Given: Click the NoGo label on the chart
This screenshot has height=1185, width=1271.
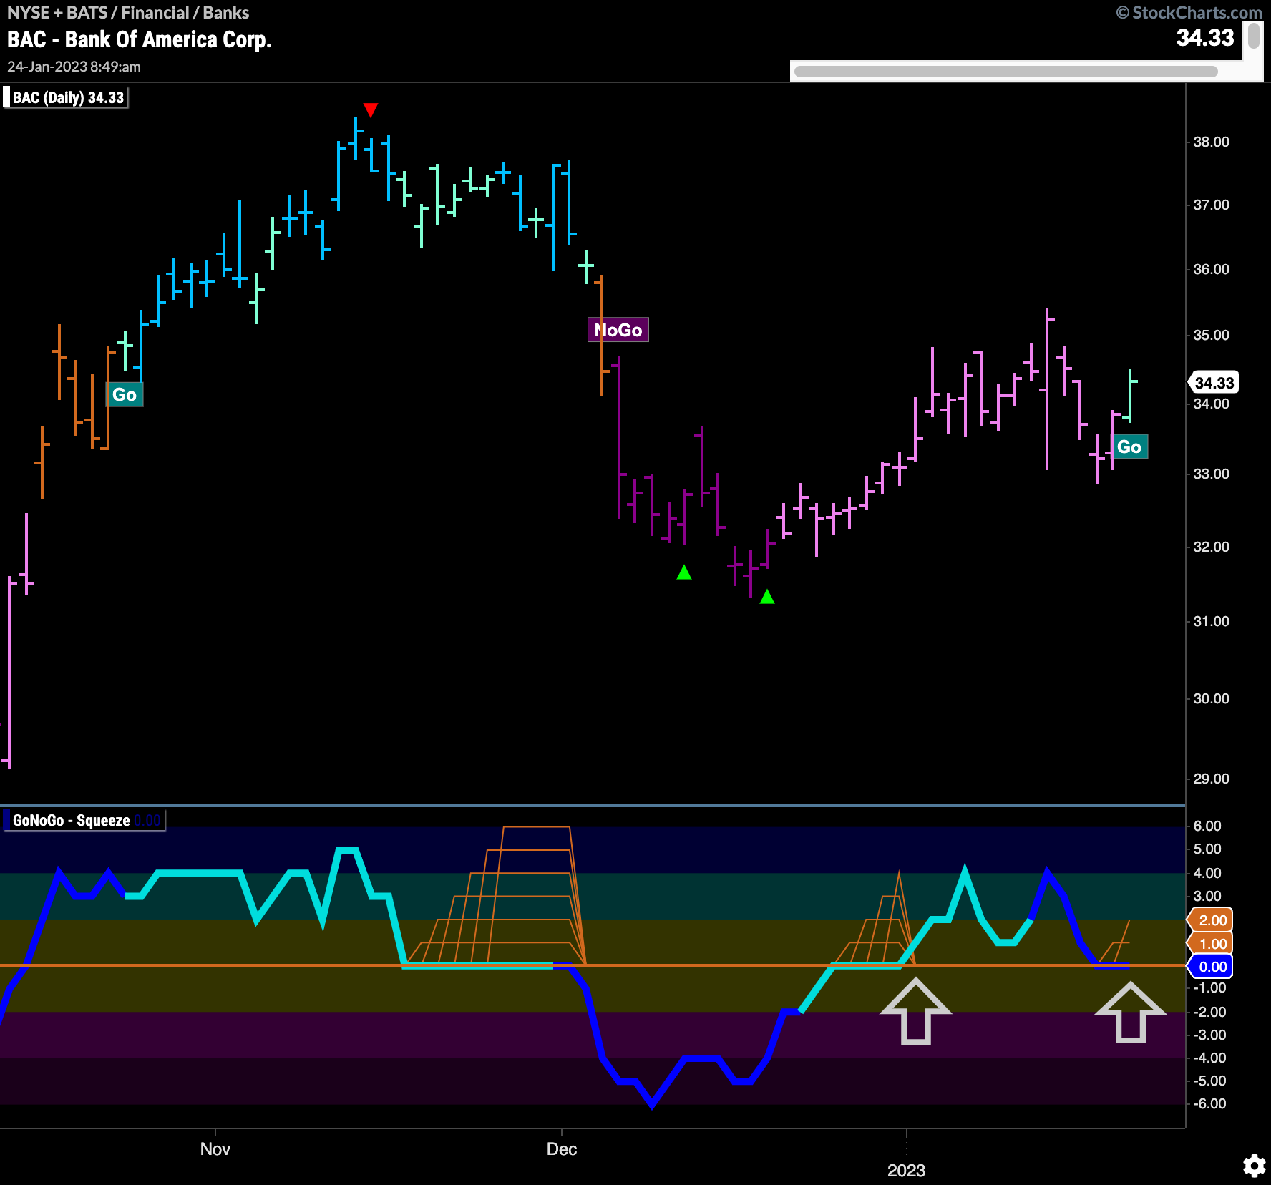Looking at the screenshot, I should tap(618, 330).
